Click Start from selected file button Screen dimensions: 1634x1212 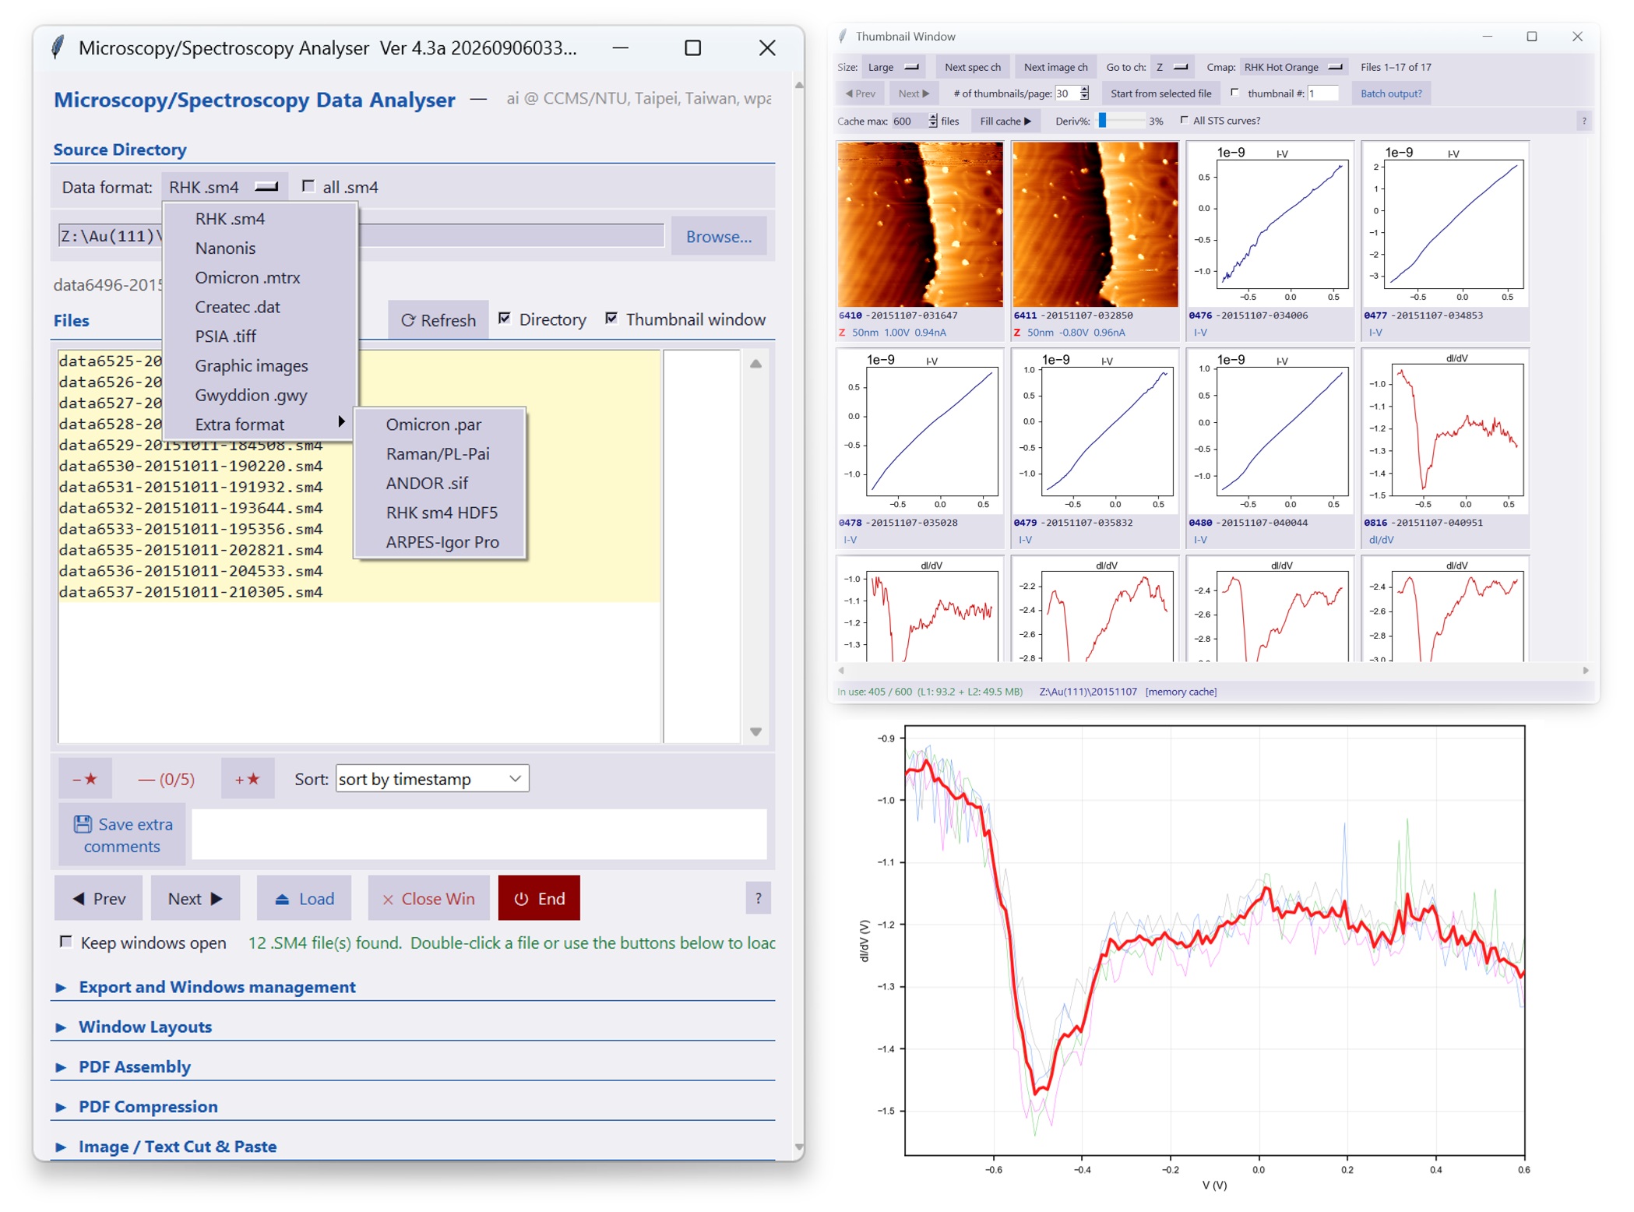pos(1160,93)
